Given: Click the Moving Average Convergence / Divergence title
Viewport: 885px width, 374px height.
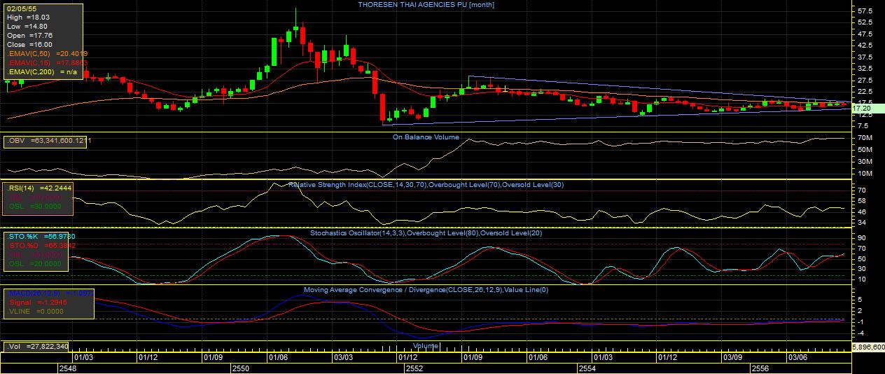Looking at the screenshot, I should (426, 290).
